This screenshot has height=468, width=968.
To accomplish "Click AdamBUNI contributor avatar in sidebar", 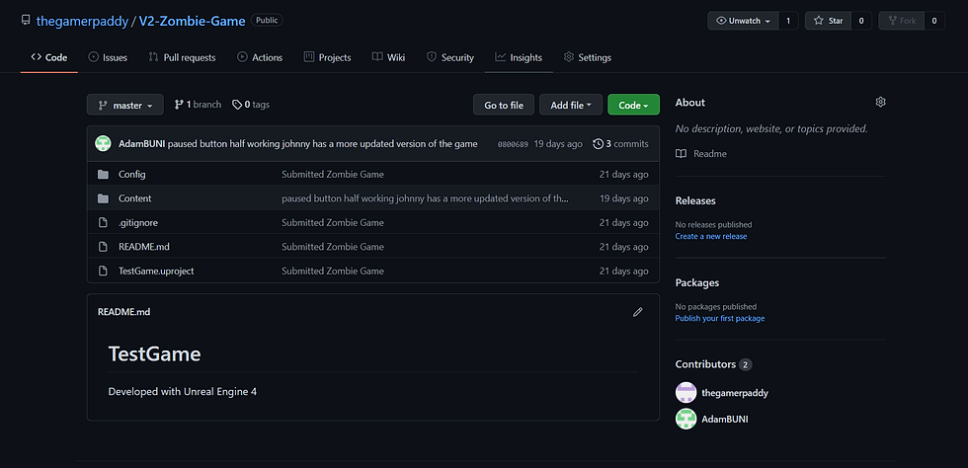I will 686,419.
